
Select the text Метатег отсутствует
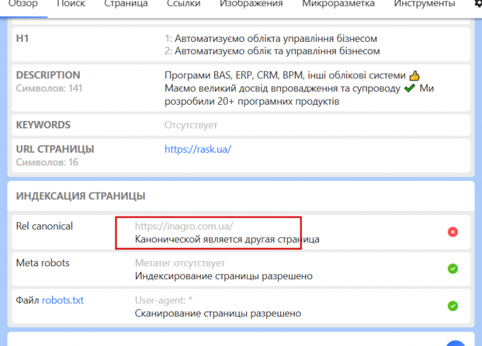pyautogui.click(x=180, y=263)
